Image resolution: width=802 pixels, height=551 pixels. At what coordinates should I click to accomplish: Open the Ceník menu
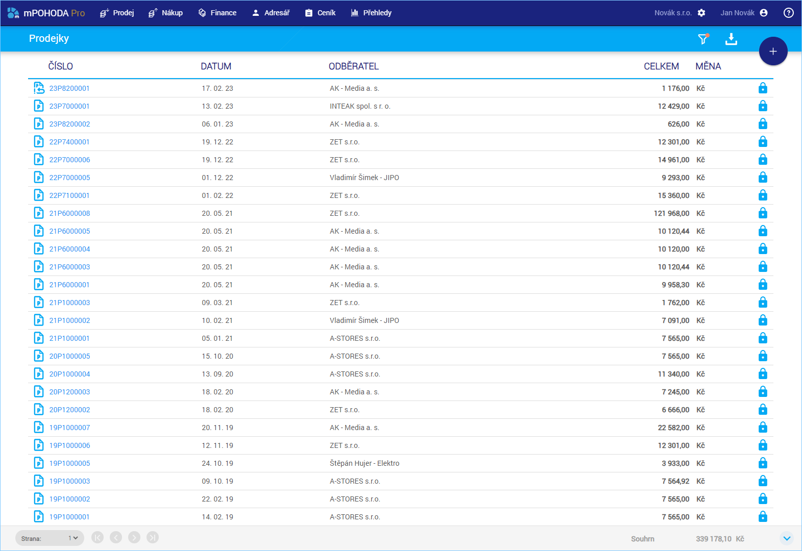pos(320,13)
